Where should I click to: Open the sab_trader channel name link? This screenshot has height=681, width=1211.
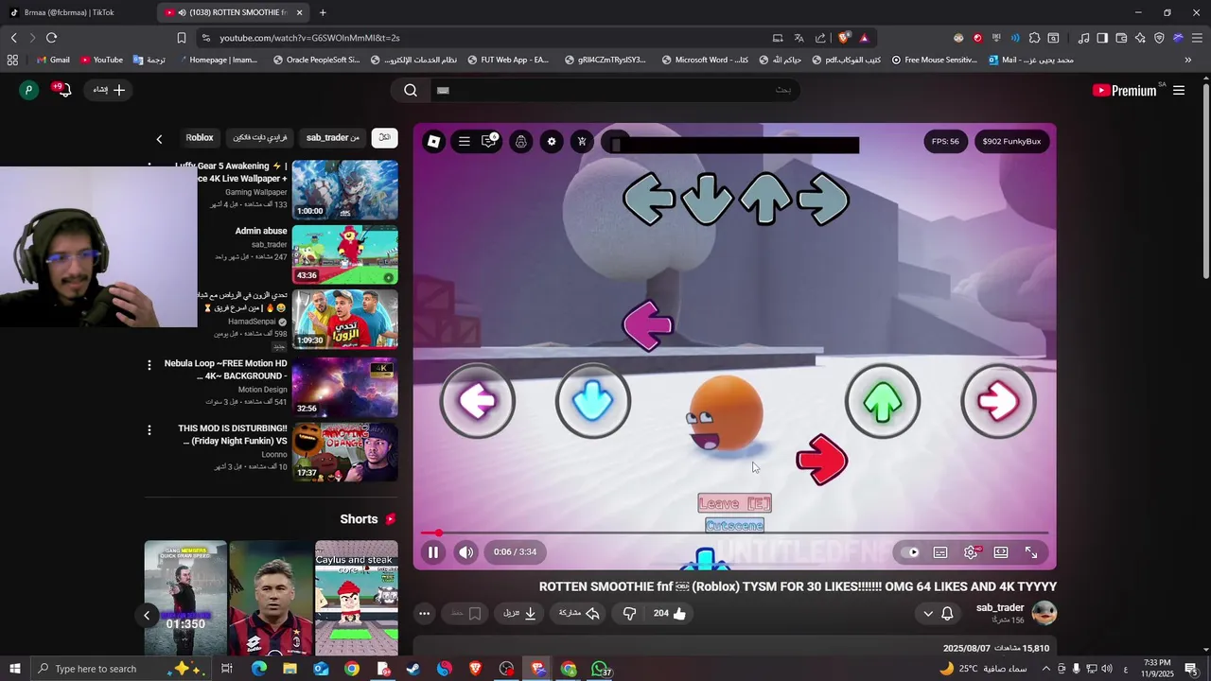click(x=1000, y=607)
